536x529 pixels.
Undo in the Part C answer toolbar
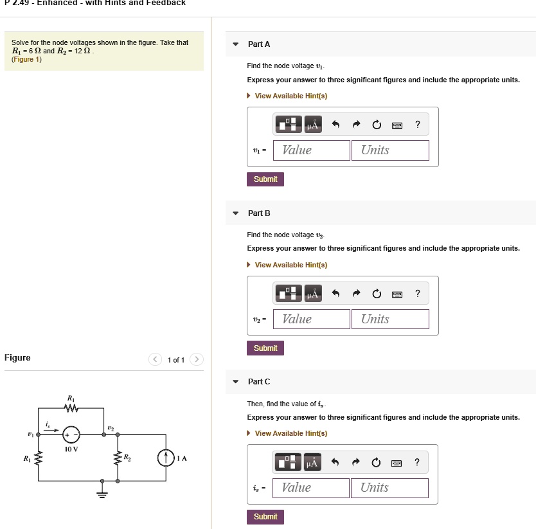(x=335, y=462)
